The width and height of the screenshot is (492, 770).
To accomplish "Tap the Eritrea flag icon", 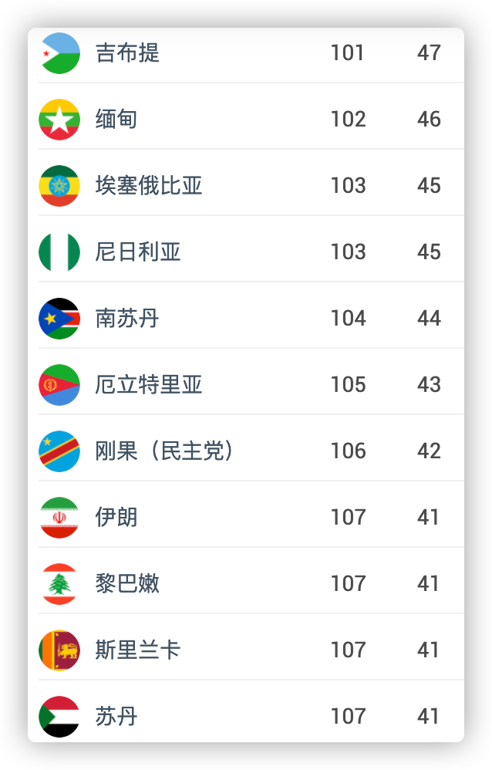I will pos(59,384).
